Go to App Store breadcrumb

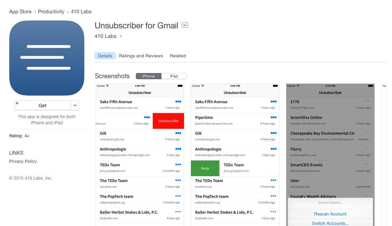20,12
